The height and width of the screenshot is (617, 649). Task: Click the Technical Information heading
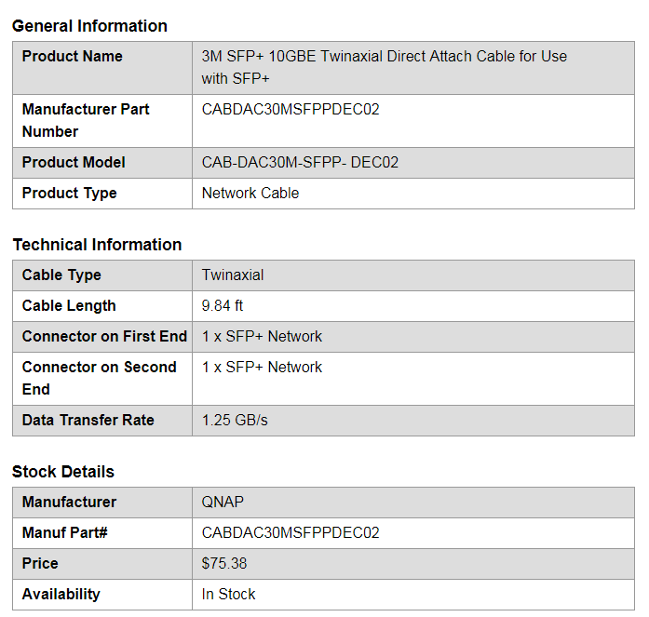click(x=97, y=245)
